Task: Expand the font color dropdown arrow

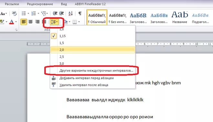Action: click(16, 22)
